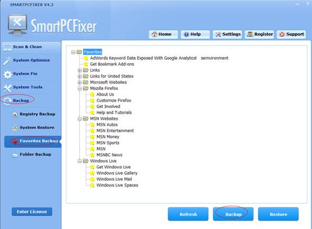Click the SmartPCFixer logo monitor icon
This screenshot has height=229, width=312.
pos(17,25)
